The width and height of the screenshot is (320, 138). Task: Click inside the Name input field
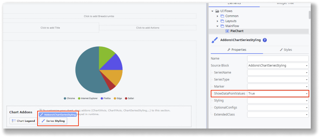pos(278,58)
